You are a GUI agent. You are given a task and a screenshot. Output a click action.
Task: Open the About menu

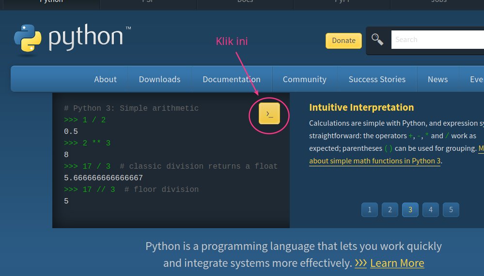[x=105, y=79]
